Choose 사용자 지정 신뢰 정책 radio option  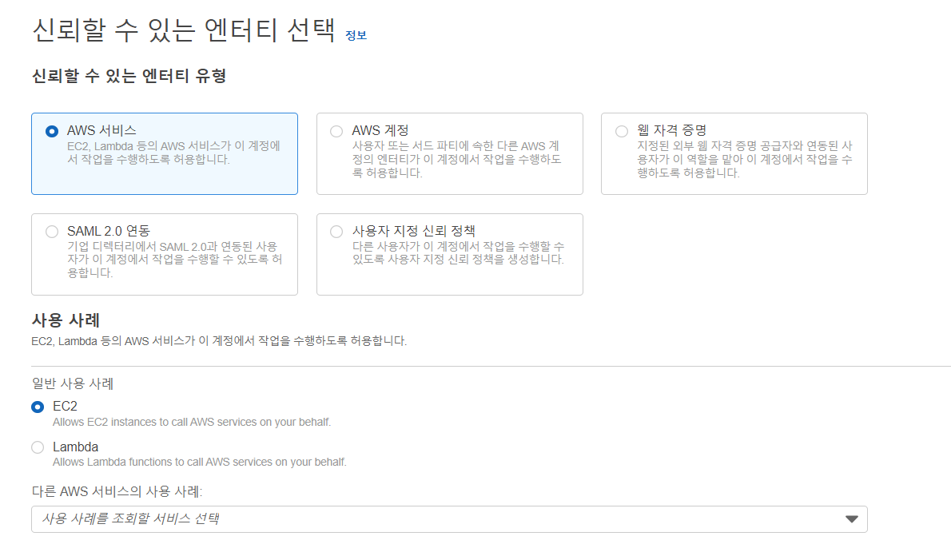pos(336,232)
